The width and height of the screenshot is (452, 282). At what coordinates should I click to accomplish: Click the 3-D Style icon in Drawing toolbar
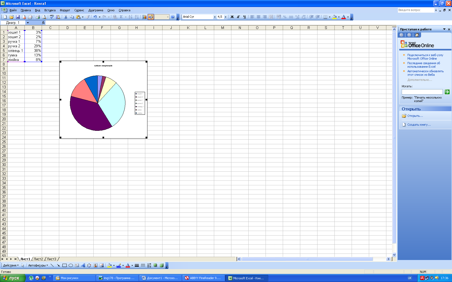pos(161,265)
